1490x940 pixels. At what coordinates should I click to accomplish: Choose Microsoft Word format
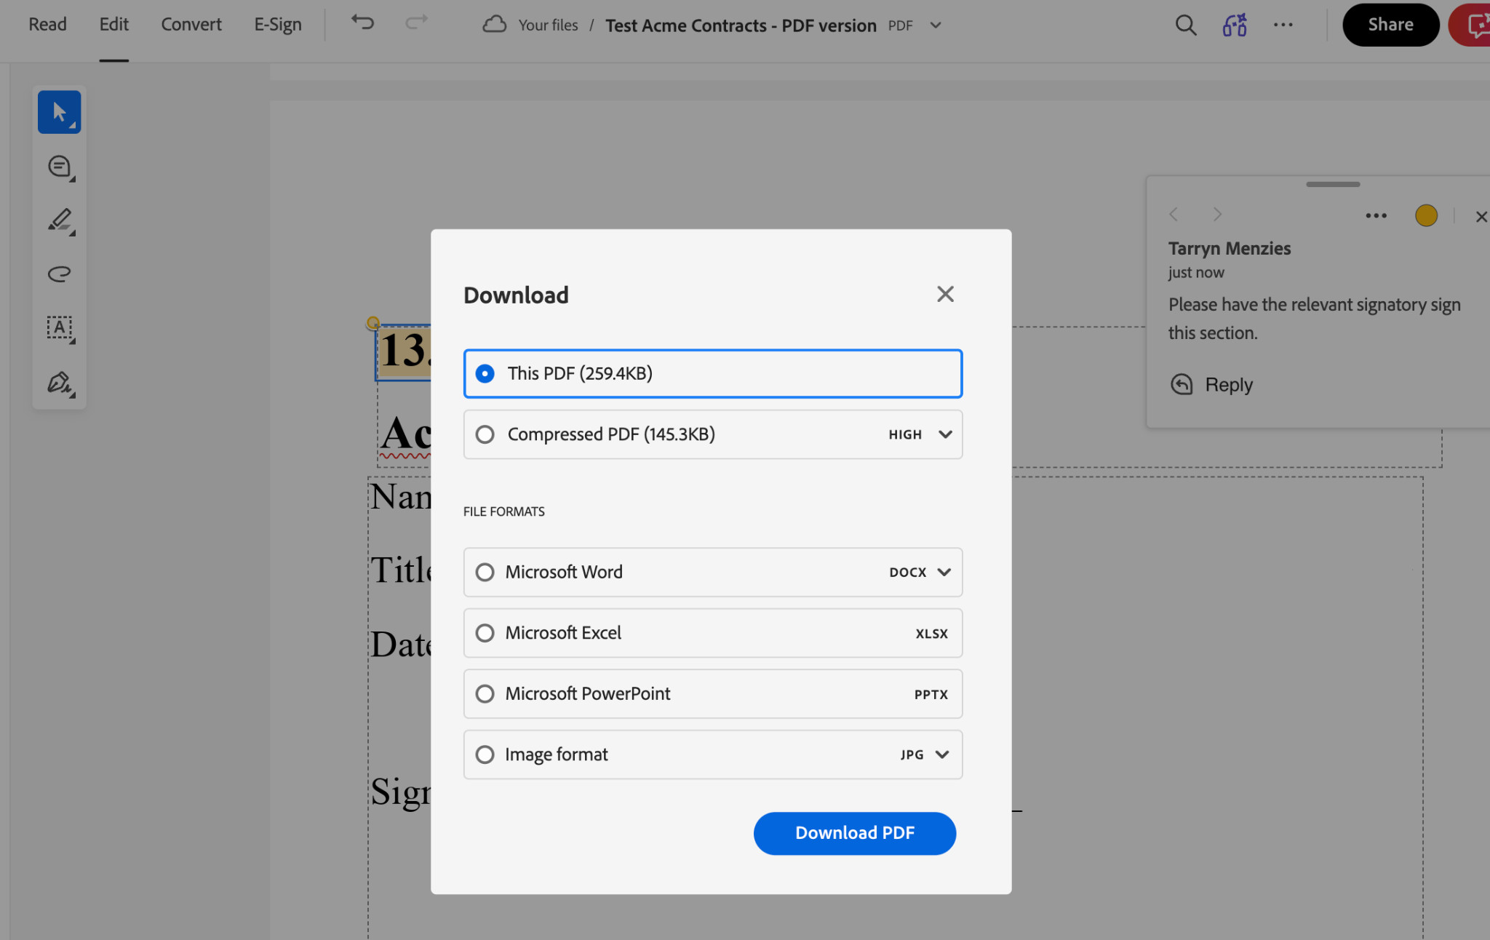pos(713,572)
